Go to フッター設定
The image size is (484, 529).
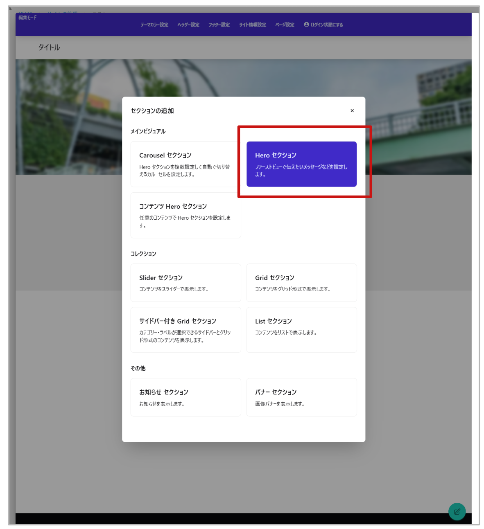pos(219,25)
